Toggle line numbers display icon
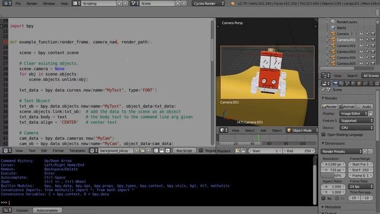 pyautogui.click(x=156, y=150)
